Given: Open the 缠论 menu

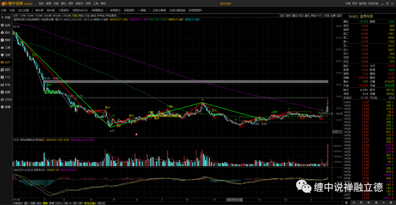Looking at the screenshot, I should 64,4.
